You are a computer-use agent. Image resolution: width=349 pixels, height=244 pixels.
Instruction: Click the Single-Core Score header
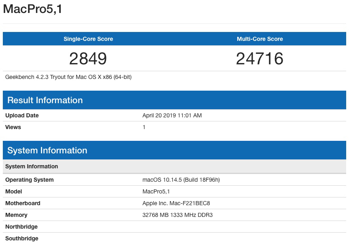coord(88,39)
